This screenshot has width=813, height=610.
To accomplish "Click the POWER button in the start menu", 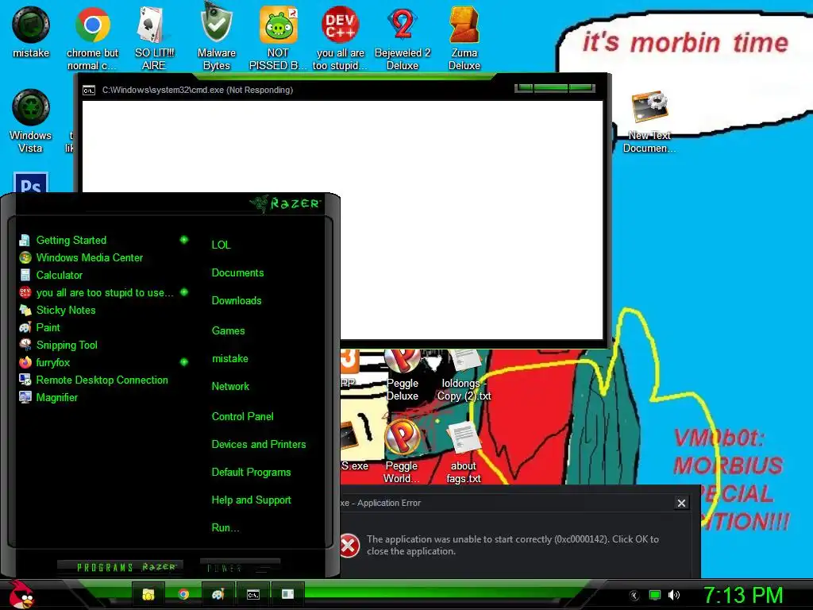I will (x=240, y=567).
